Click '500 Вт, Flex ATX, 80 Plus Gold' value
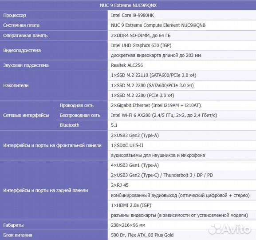Viewport: 256px width, 240px height. (x=182, y=235)
